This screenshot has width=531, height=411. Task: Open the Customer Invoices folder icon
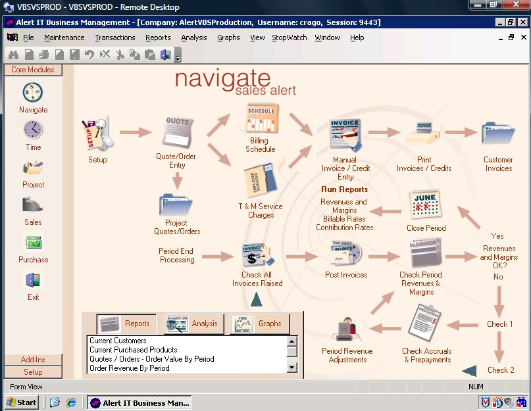498,133
